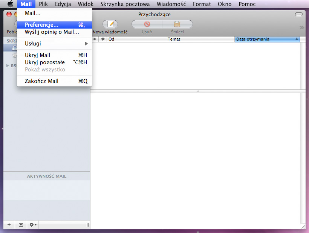This screenshot has height=233, width=309.
Task: Click the Nowa wiadomość compose icon
Action: [x=110, y=24]
